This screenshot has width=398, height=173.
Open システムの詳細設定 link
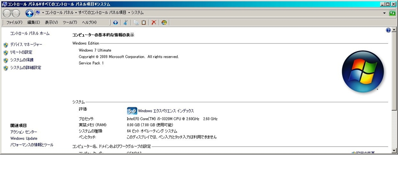point(26,68)
